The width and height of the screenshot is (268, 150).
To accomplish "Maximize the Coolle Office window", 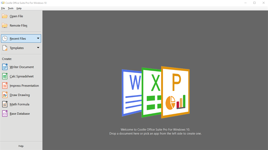I will click(254, 3).
